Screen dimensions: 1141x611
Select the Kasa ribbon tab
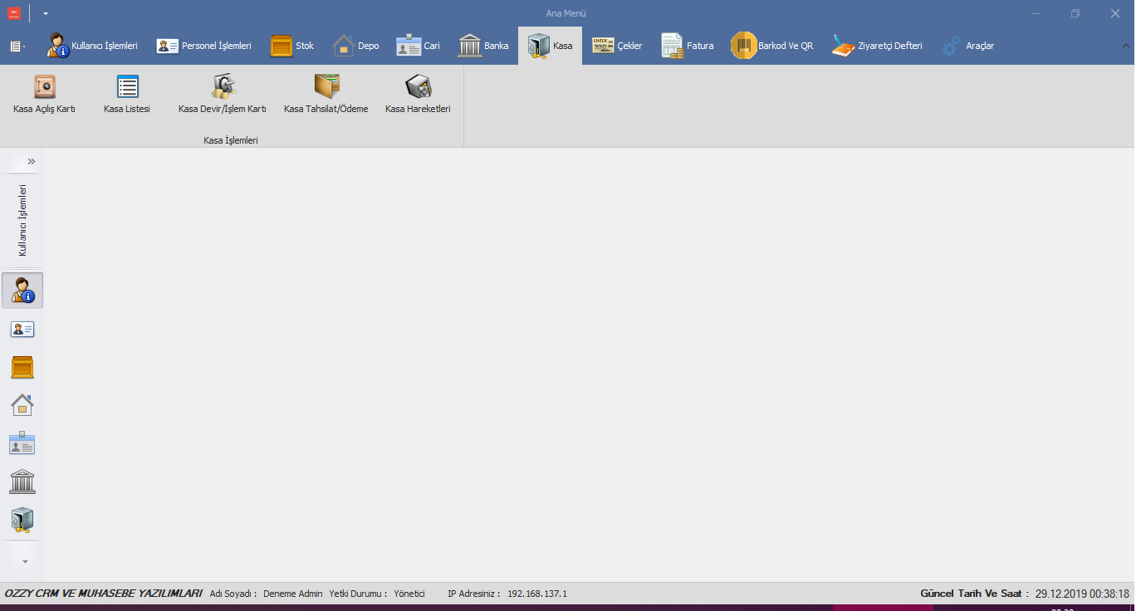tap(550, 46)
